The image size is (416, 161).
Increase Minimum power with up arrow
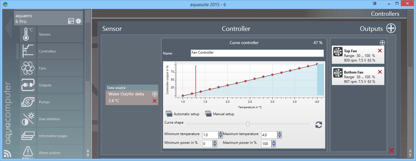pyautogui.click(x=215, y=142)
